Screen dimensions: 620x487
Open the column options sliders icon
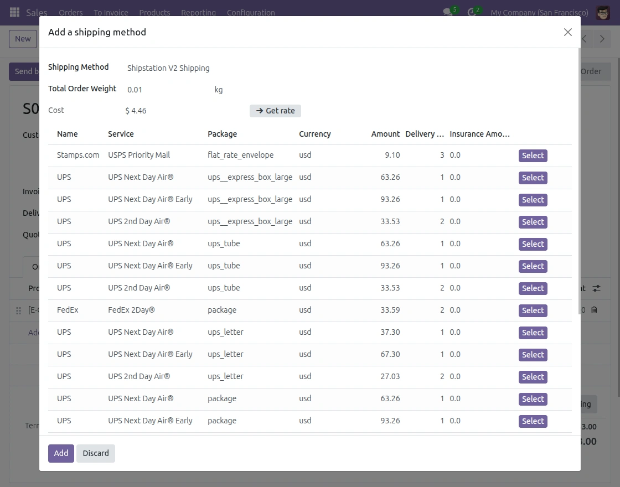click(596, 288)
